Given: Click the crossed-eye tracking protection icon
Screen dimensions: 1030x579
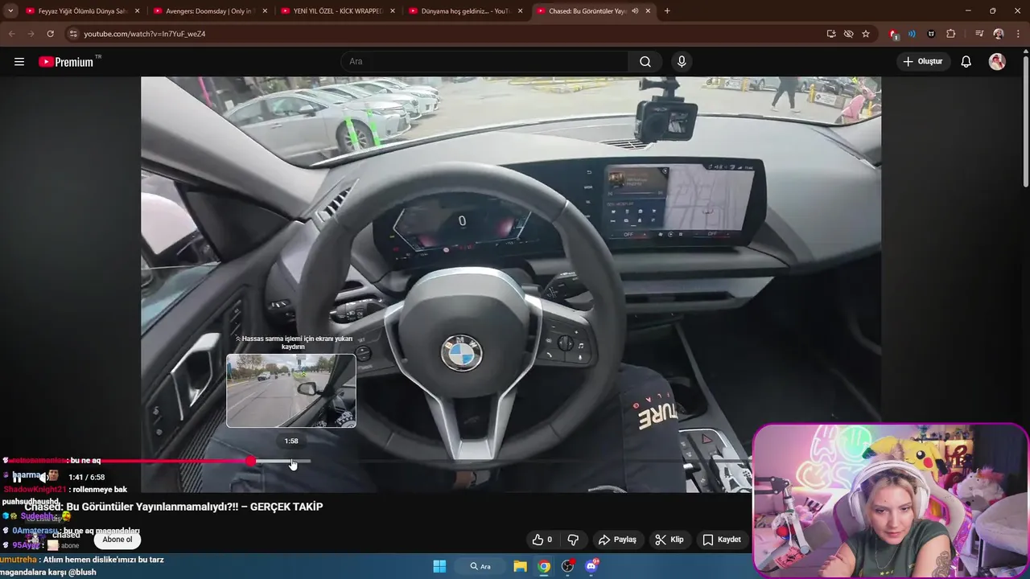Looking at the screenshot, I should coord(848,34).
